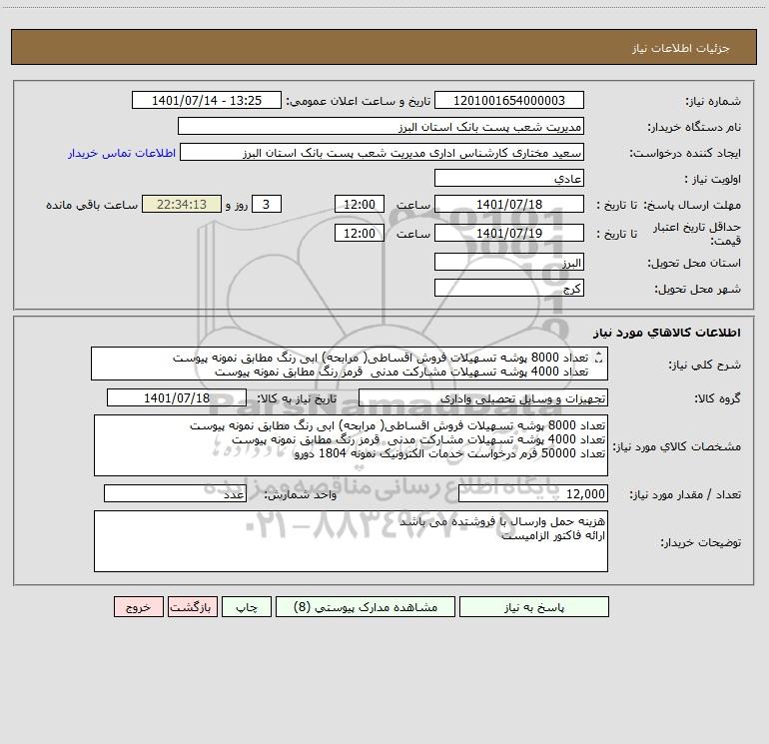769x744 pixels.
Task: Click priority field showing عادی
Action: (509, 178)
